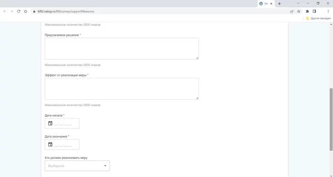Viewport: 333px width, 177px height.
Task: Close the current browser tab
Action: (x=271, y=4)
